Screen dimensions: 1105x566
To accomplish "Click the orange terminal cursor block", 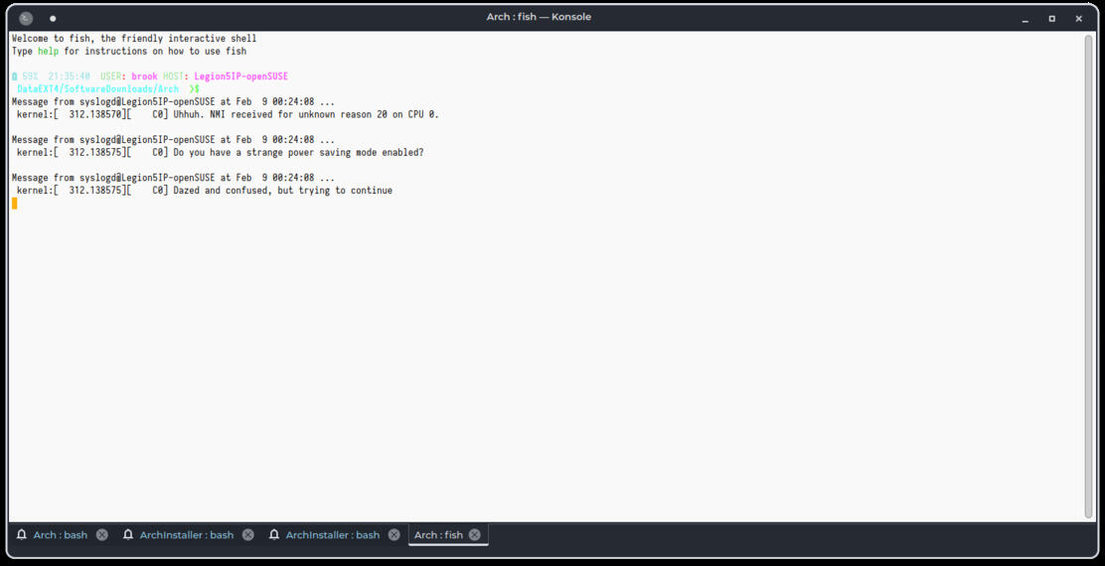I will coord(14,204).
